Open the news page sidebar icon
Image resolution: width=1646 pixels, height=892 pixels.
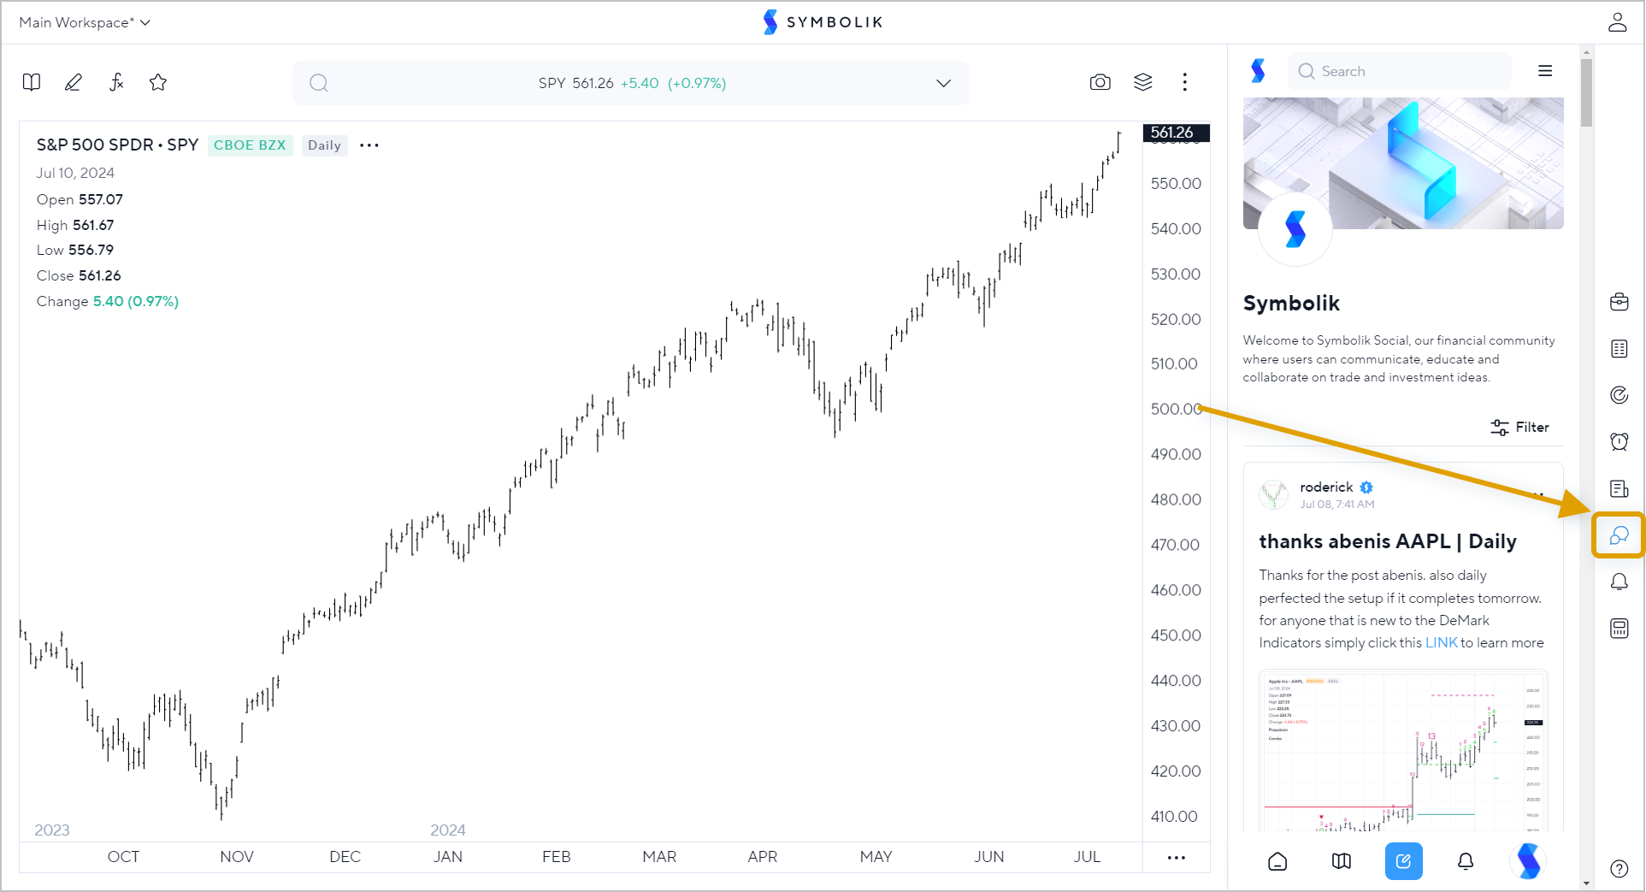[x=1619, y=488]
